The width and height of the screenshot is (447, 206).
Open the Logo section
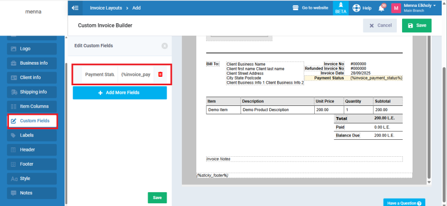click(x=32, y=49)
